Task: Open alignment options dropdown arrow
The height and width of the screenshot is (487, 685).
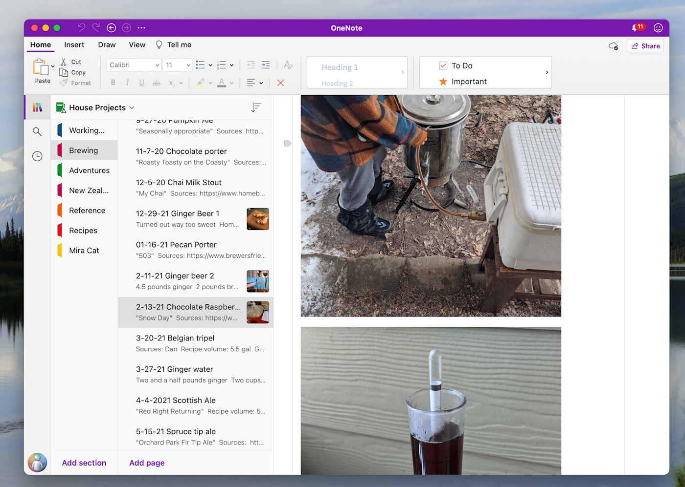Action: [261, 83]
